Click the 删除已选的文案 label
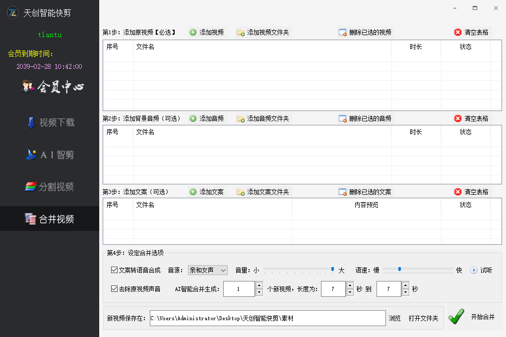The image size is (506, 337). (x=370, y=192)
